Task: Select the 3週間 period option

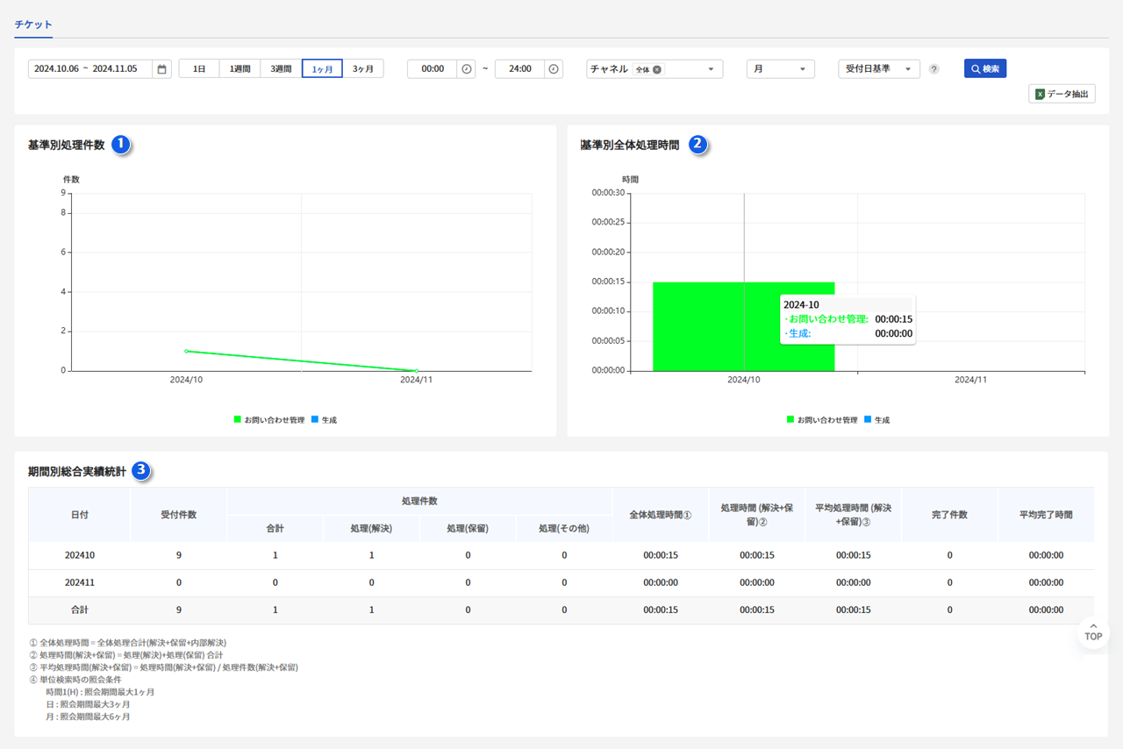Action: click(x=281, y=68)
